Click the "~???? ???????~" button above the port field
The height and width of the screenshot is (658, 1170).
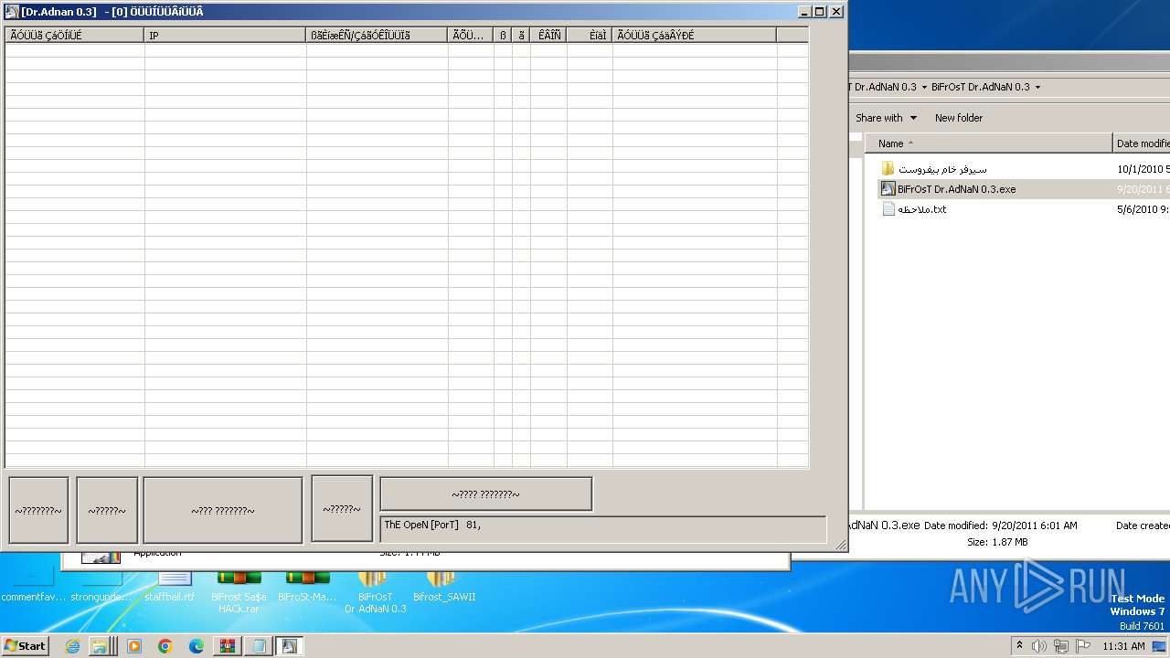(x=485, y=493)
